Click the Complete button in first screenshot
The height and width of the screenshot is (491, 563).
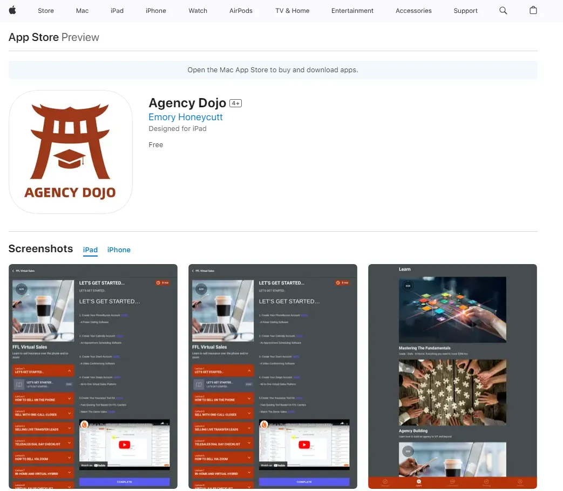point(124,482)
